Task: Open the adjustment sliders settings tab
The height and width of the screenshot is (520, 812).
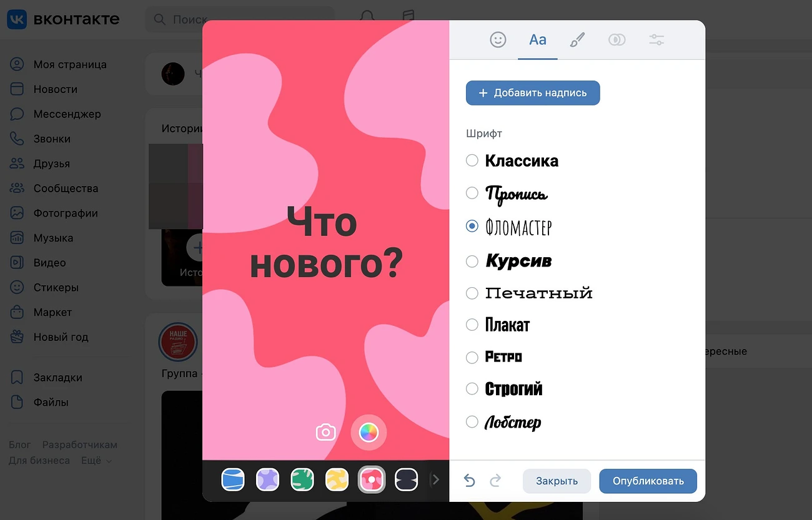Action: [x=656, y=40]
